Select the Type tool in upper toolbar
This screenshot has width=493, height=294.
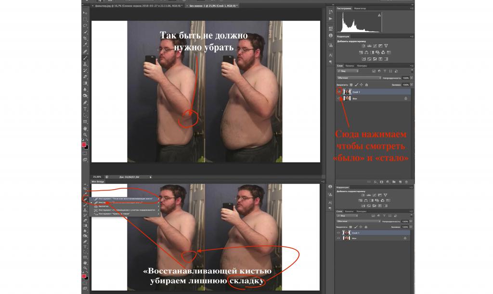point(85,109)
